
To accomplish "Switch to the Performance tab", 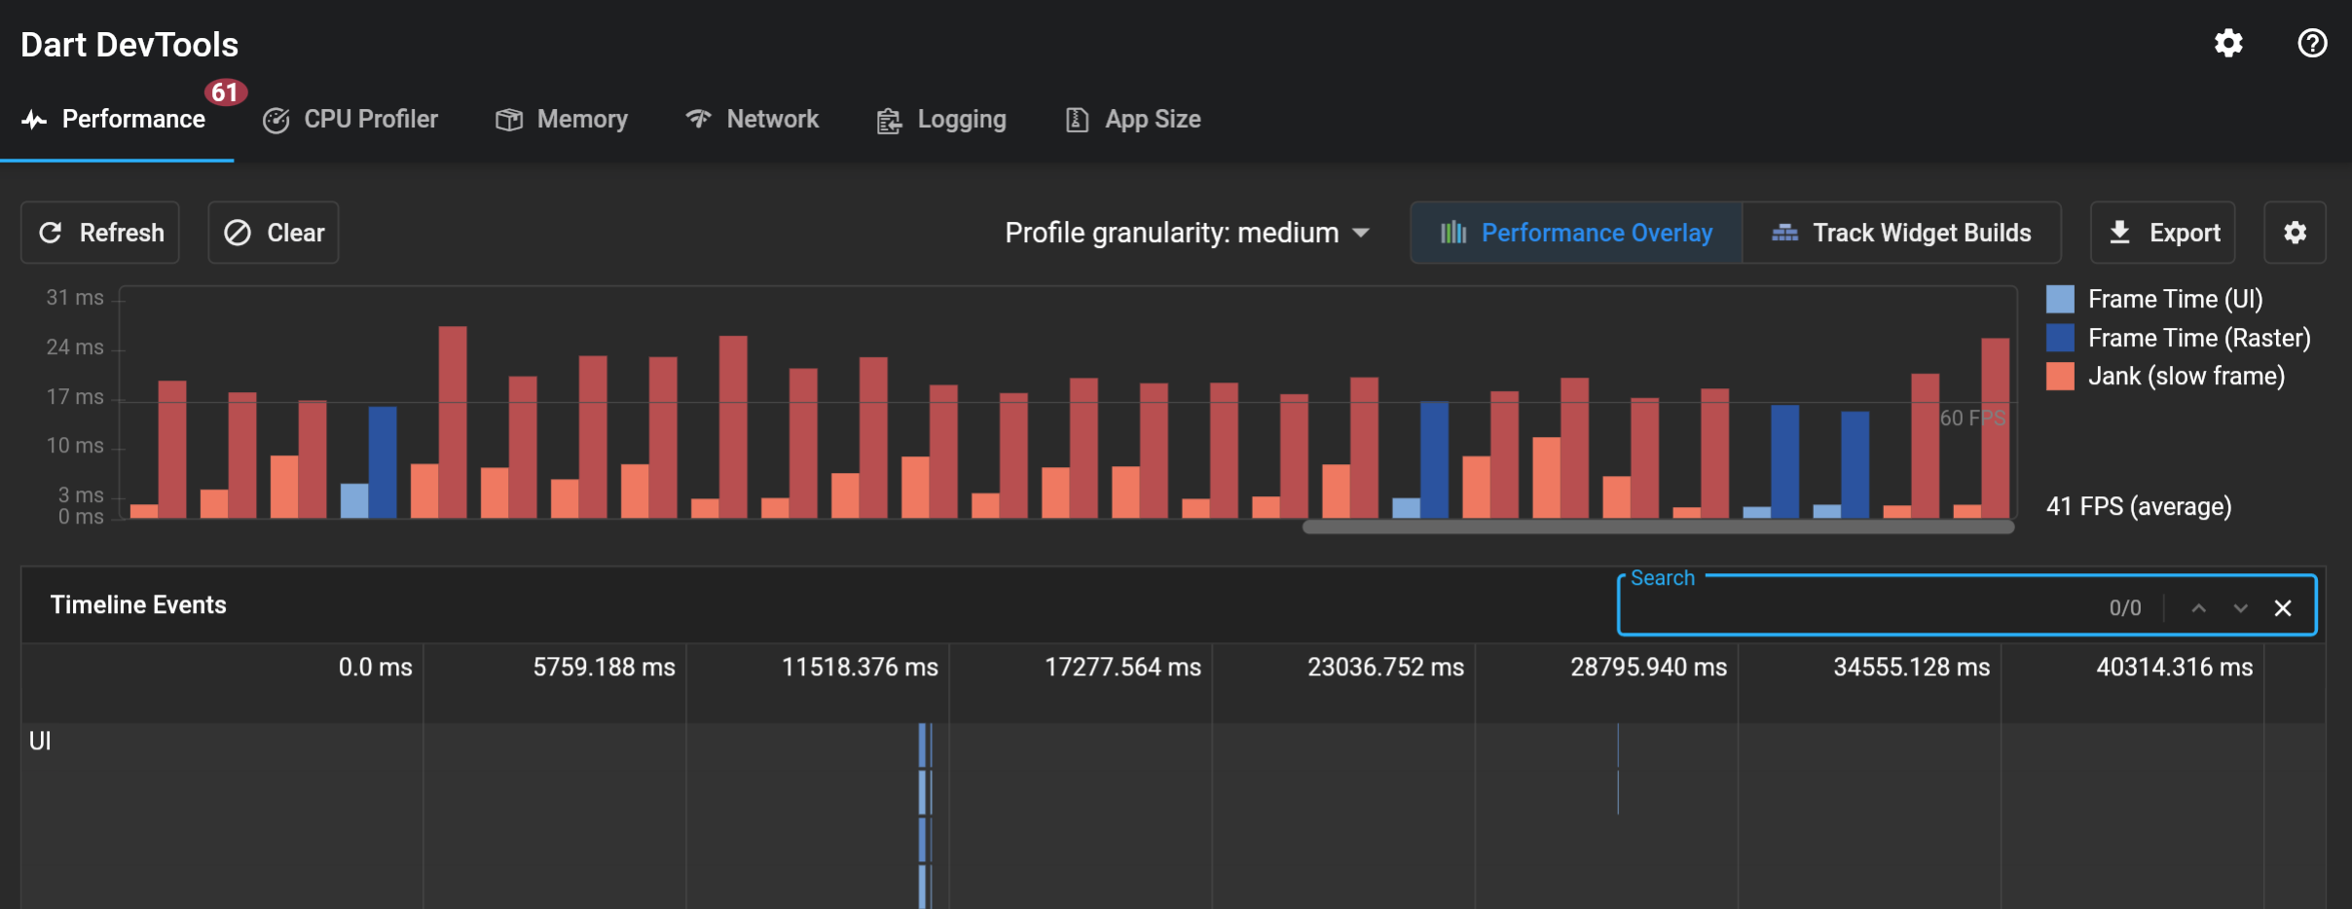I will coord(116,120).
